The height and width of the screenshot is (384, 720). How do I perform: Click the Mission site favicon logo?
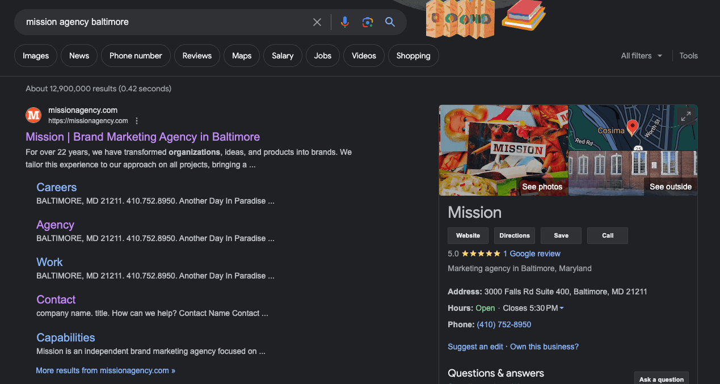[x=33, y=115]
